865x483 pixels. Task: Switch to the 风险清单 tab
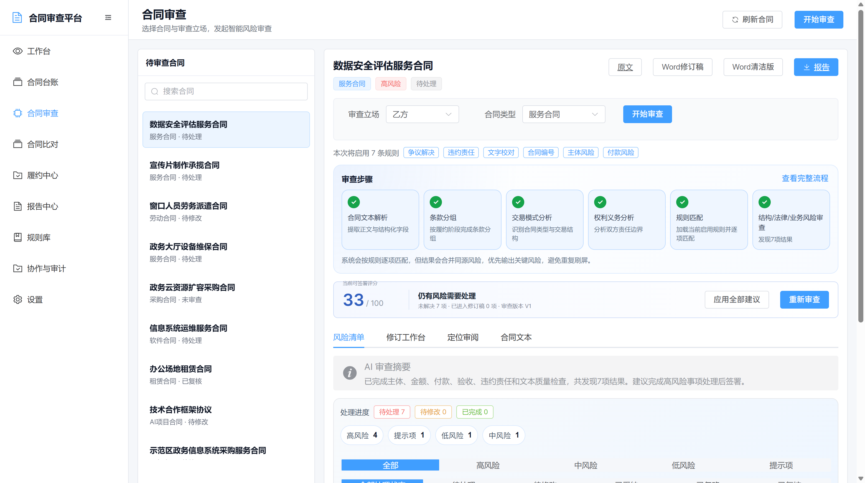point(348,337)
